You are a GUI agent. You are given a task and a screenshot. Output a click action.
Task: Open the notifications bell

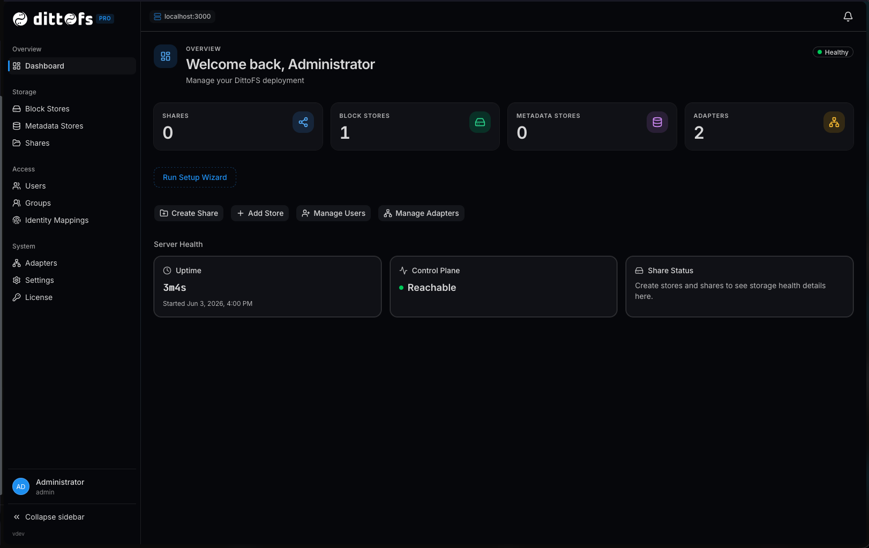[x=848, y=17]
